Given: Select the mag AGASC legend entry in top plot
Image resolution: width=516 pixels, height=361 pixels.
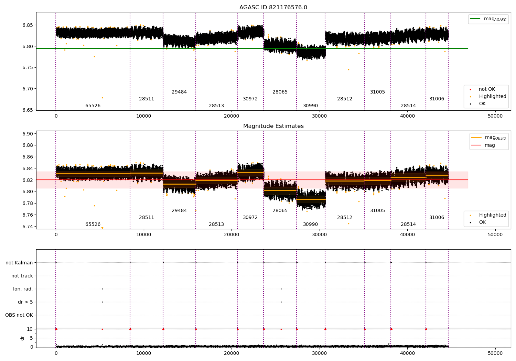Looking at the screenshot, I should pos(488,19).
